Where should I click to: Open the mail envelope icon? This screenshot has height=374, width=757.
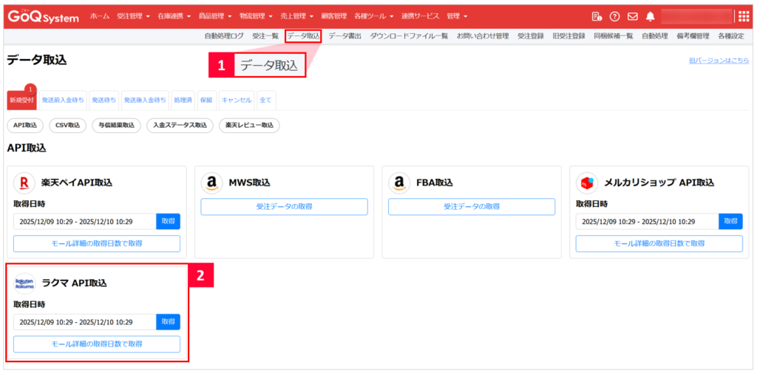coord(632,16)
